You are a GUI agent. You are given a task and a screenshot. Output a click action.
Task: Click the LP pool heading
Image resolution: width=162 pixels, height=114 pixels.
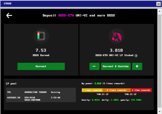(x=11, y=84)
